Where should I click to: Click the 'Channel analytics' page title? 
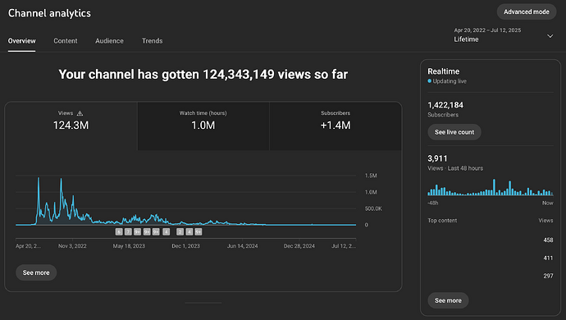point(49,13)
